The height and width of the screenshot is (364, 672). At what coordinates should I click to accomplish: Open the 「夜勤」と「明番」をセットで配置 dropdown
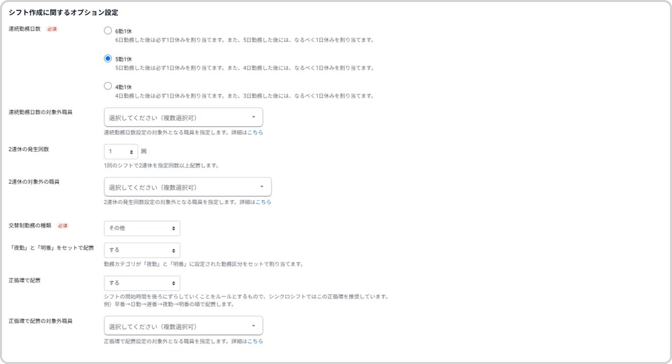(x=142, y=249)
